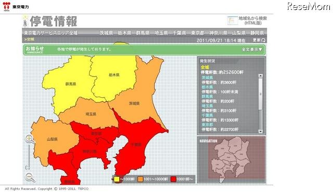
Task: Click the NAVIGATION mini-map thumbnail
Action: 232,160
